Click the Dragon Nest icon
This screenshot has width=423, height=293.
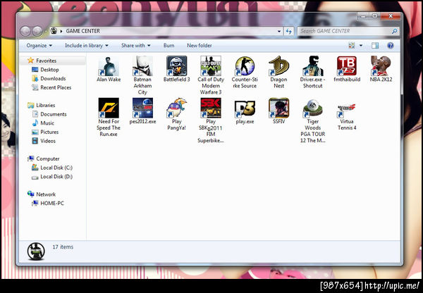point(278,73)
